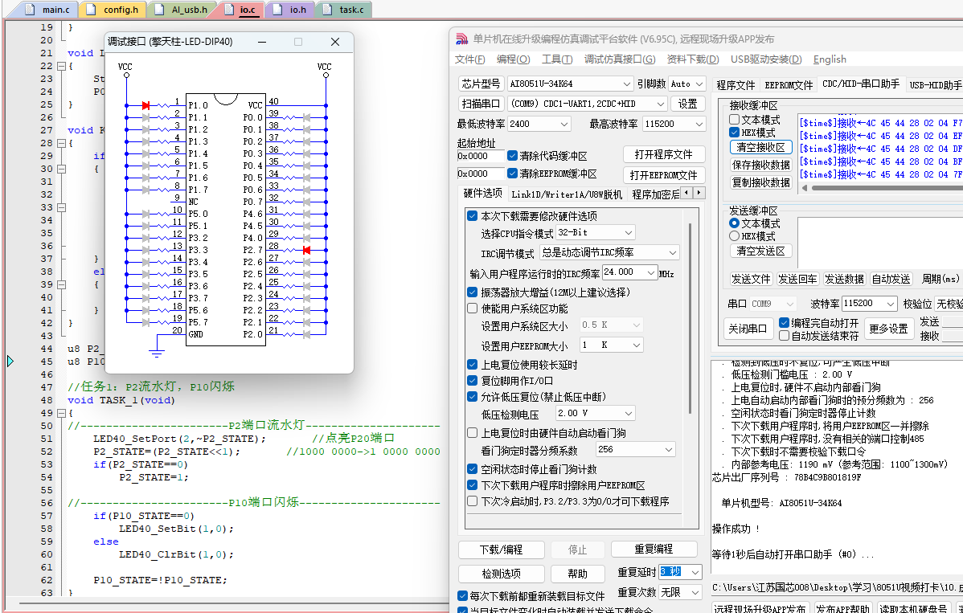Click the left tab-scroll arrow beside 程序加密后
This screenshot has width=963, height=613.
click(x=686, y=194)
